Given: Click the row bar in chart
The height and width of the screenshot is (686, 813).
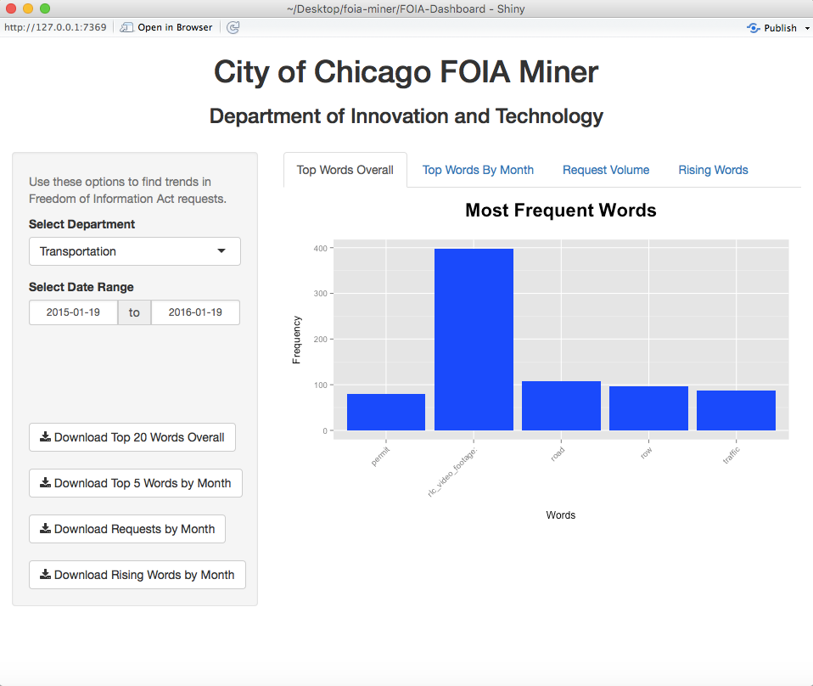Looking at the screenshot, I should pos(648,408).
